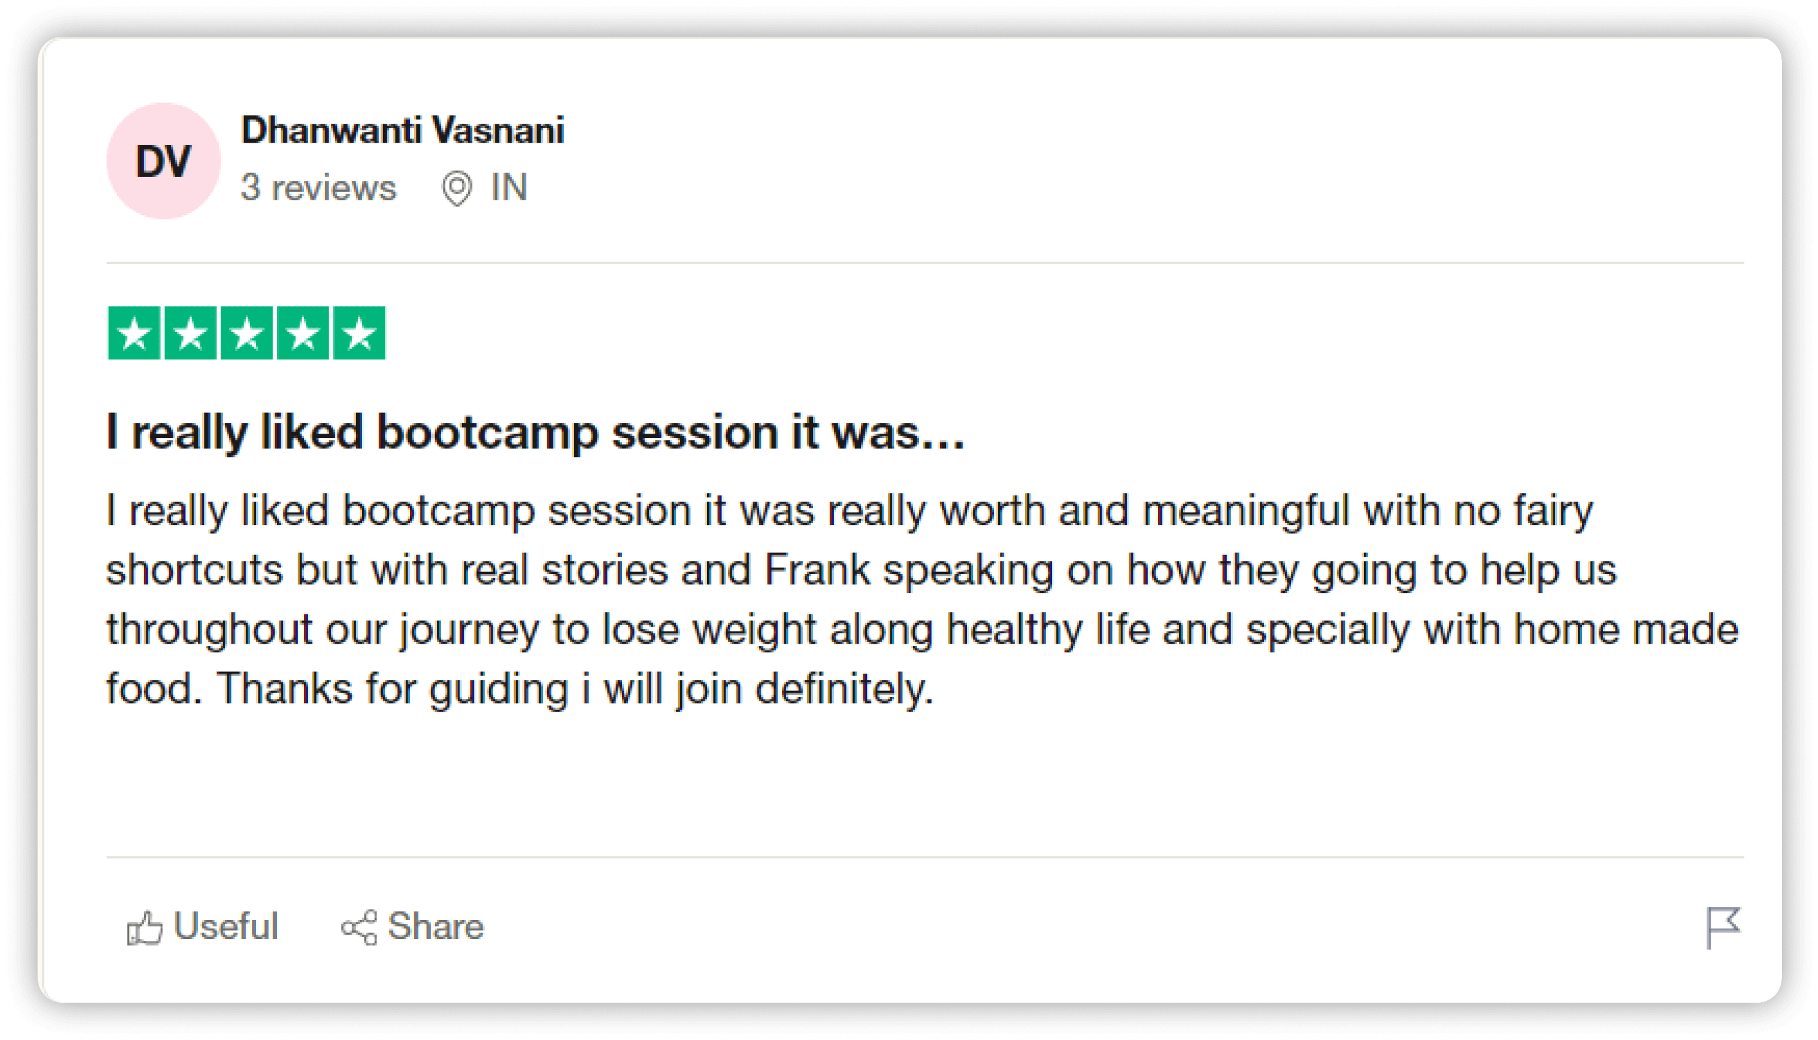Open the review title 'I really liked bootcamp session'
Screen dimensions: 1818x1040
pos(534,433)
